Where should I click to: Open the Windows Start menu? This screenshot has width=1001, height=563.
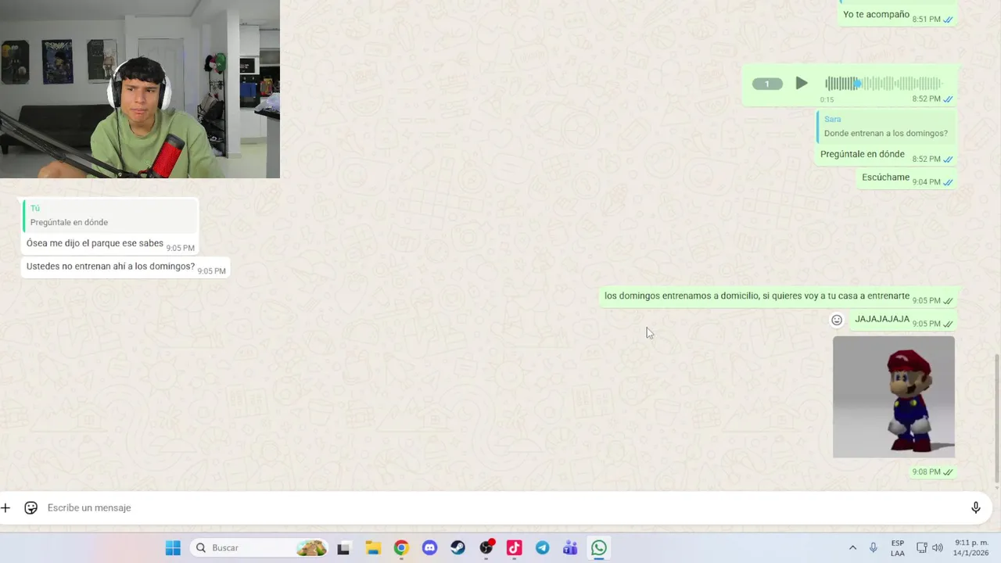(x=173, y=548)
